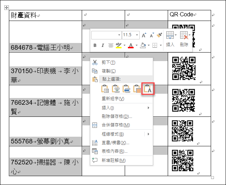Screen dimensions: 226x185
Task: Click the QR code in the 766234 row
Action: [184, 100]
